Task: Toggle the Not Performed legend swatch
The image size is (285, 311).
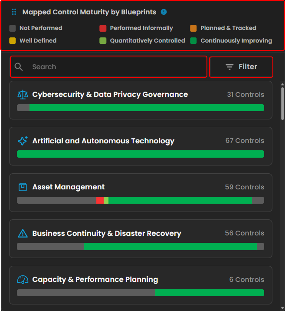Action: point(13,28)
